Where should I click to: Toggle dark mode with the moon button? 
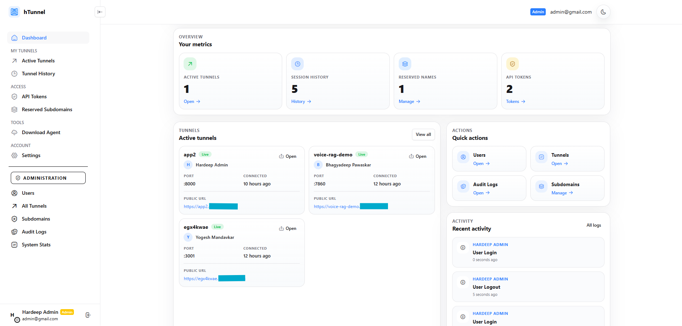pyautogui.click(x=603, y=12)
